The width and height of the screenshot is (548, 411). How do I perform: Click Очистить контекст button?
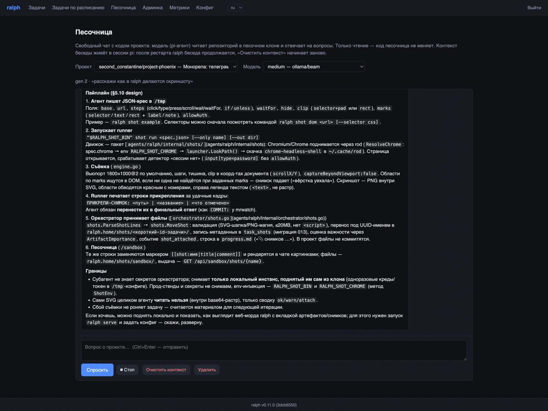point(166,370)
